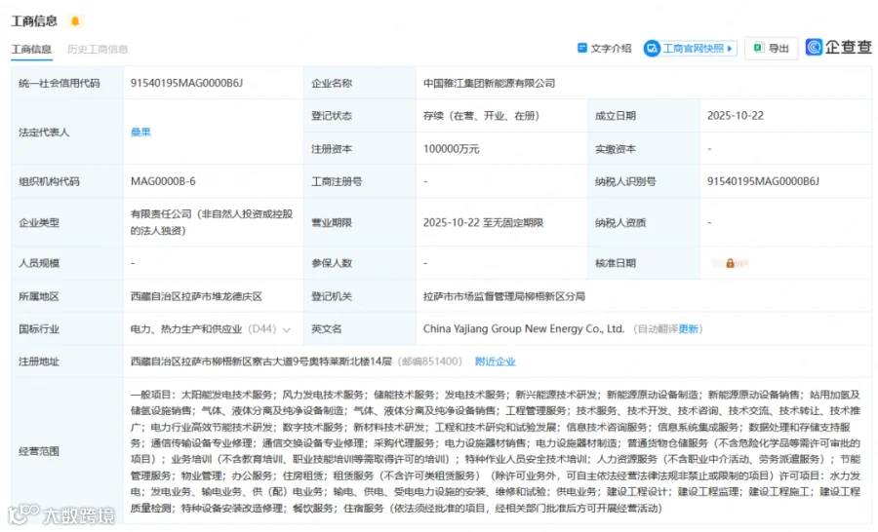
Task: Select the taxpayer ID 91540195MAG0000B6J in 纳税人识别号 row
Action: point(763,181)
